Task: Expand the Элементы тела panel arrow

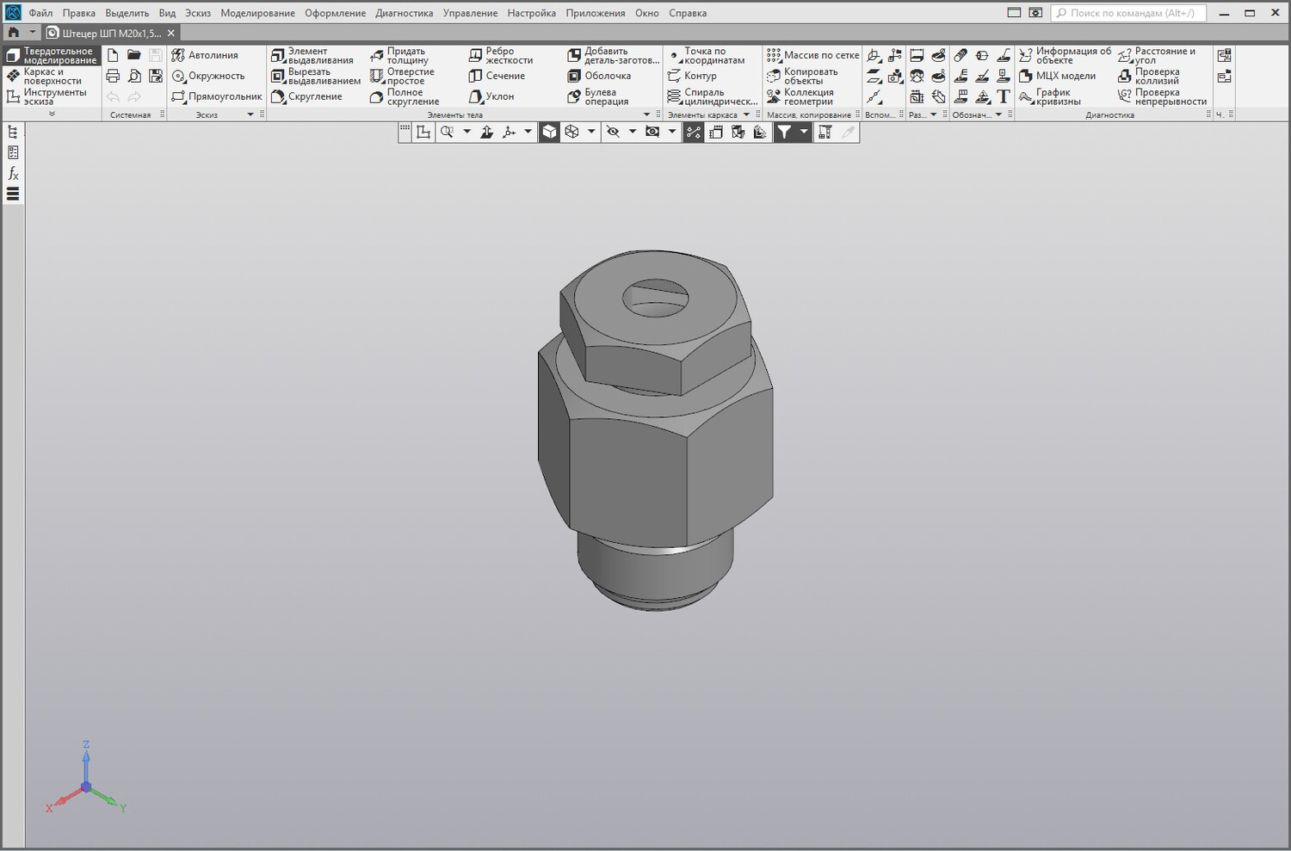Action: (x=647, y=114)
